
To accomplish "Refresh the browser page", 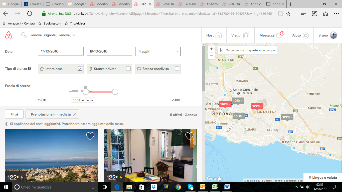I will (x=30, y=14).
